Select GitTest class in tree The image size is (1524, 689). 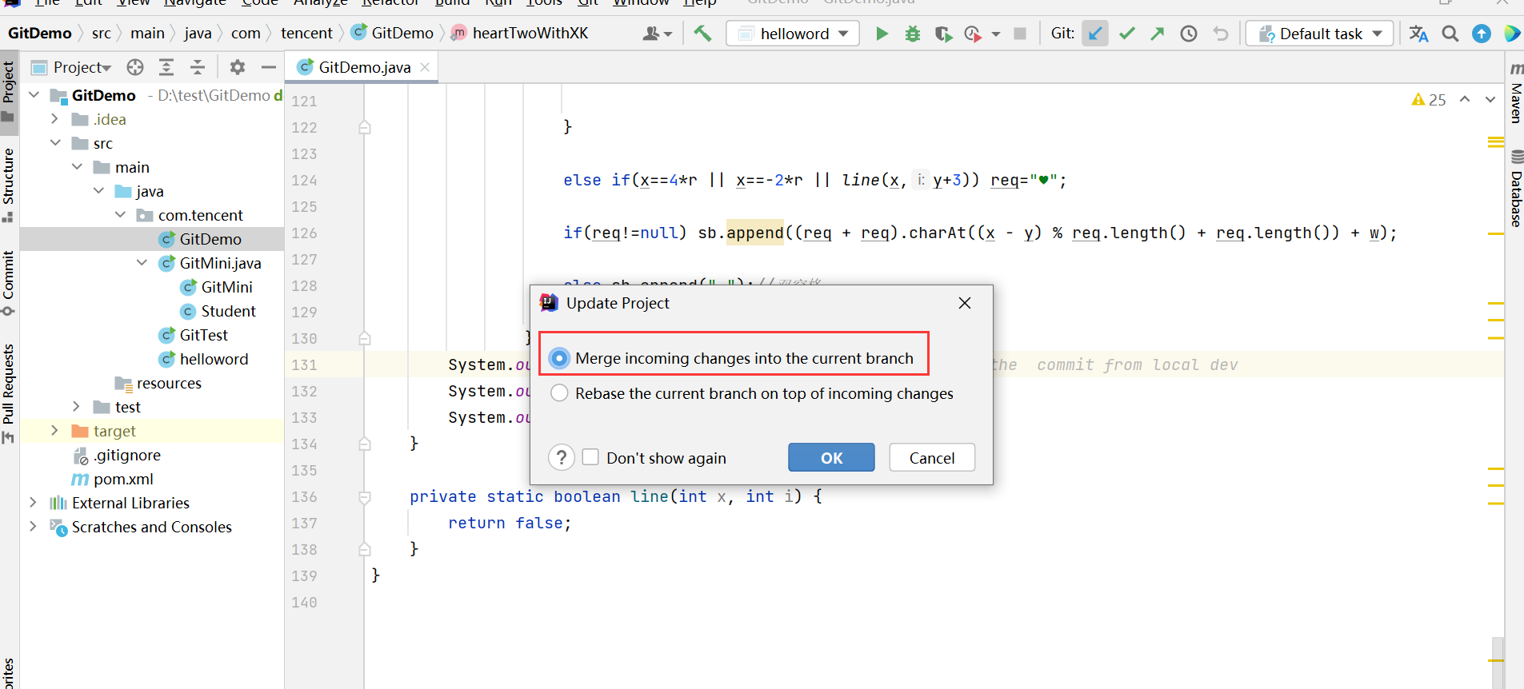pos(203,335)
